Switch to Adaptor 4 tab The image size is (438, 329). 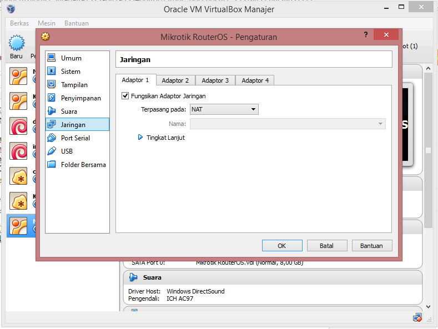pos(255,80)
